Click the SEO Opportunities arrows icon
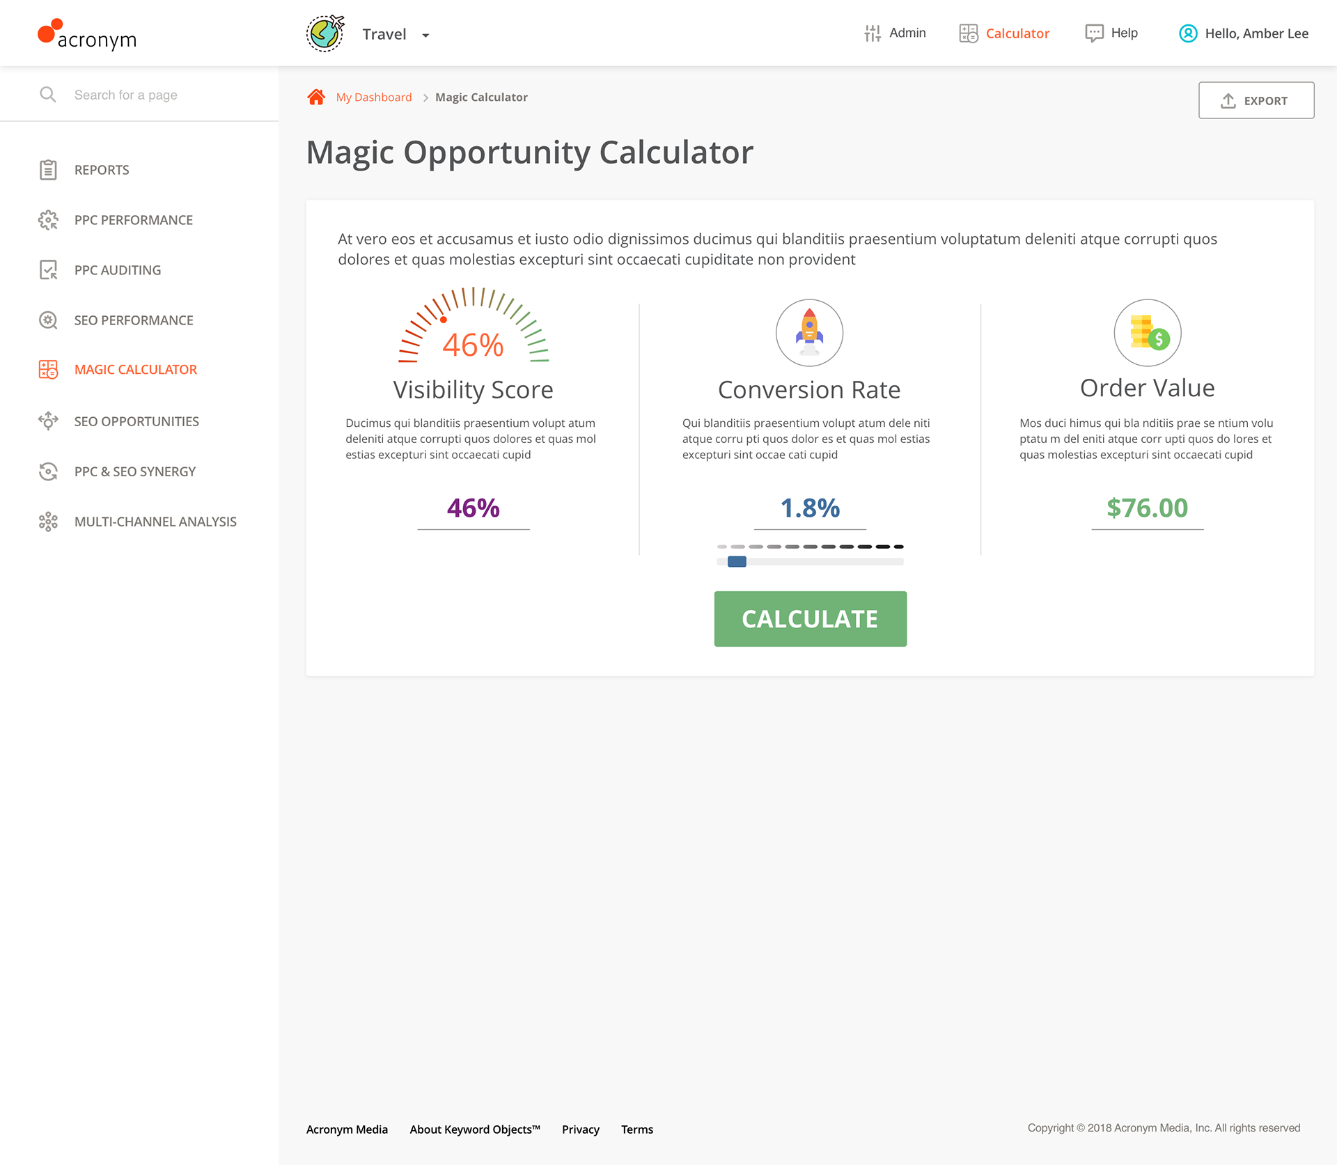Image resolution: width=1337 pixels, height=1165 pixels. [48, 421]
